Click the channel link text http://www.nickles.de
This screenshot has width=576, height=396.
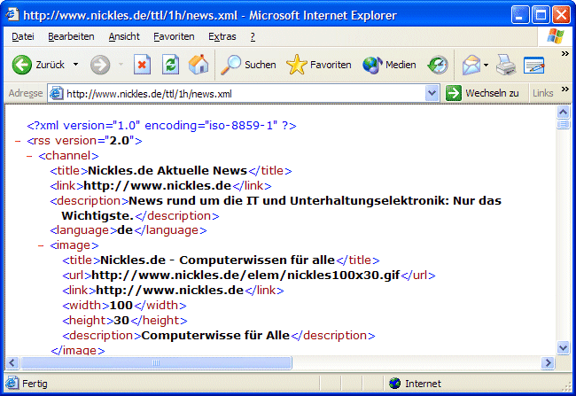pyautogui.click(x=157, y=186)
